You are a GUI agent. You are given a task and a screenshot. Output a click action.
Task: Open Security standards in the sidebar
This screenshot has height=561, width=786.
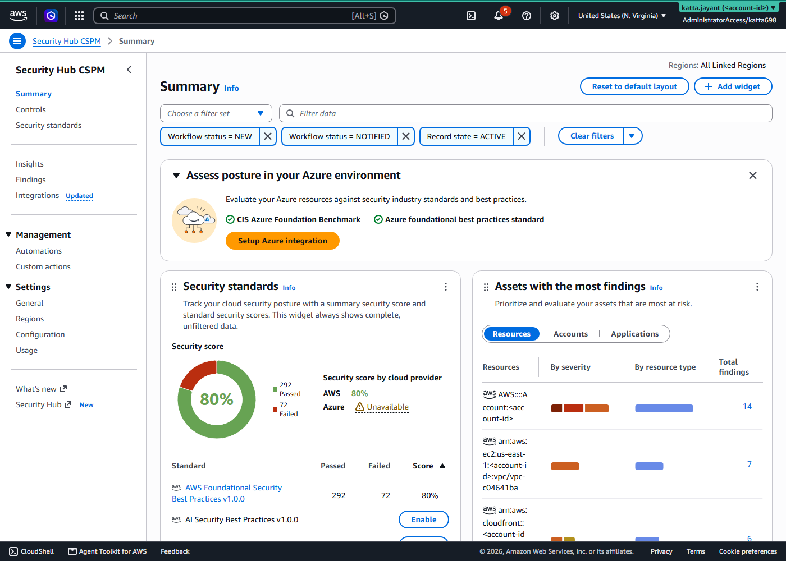pyautogui.click(x=48, y=125)
